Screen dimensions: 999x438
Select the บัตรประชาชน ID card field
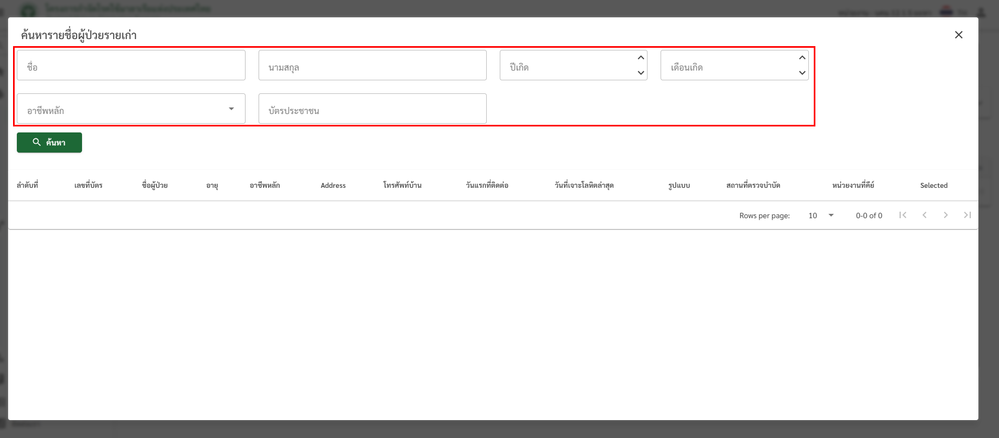tap(372, 109)
